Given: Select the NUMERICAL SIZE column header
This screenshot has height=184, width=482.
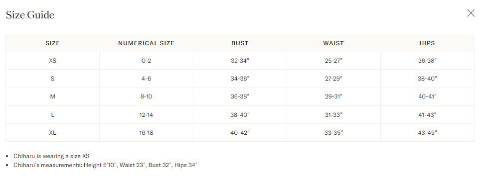Looking at the screenshot, I should tap(147, 43).
